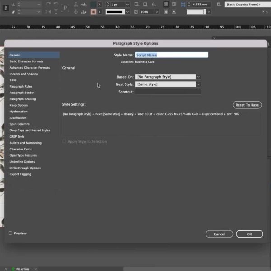Click the green preflight No errors indicator

pyautogui.click(x=20, y=269)
